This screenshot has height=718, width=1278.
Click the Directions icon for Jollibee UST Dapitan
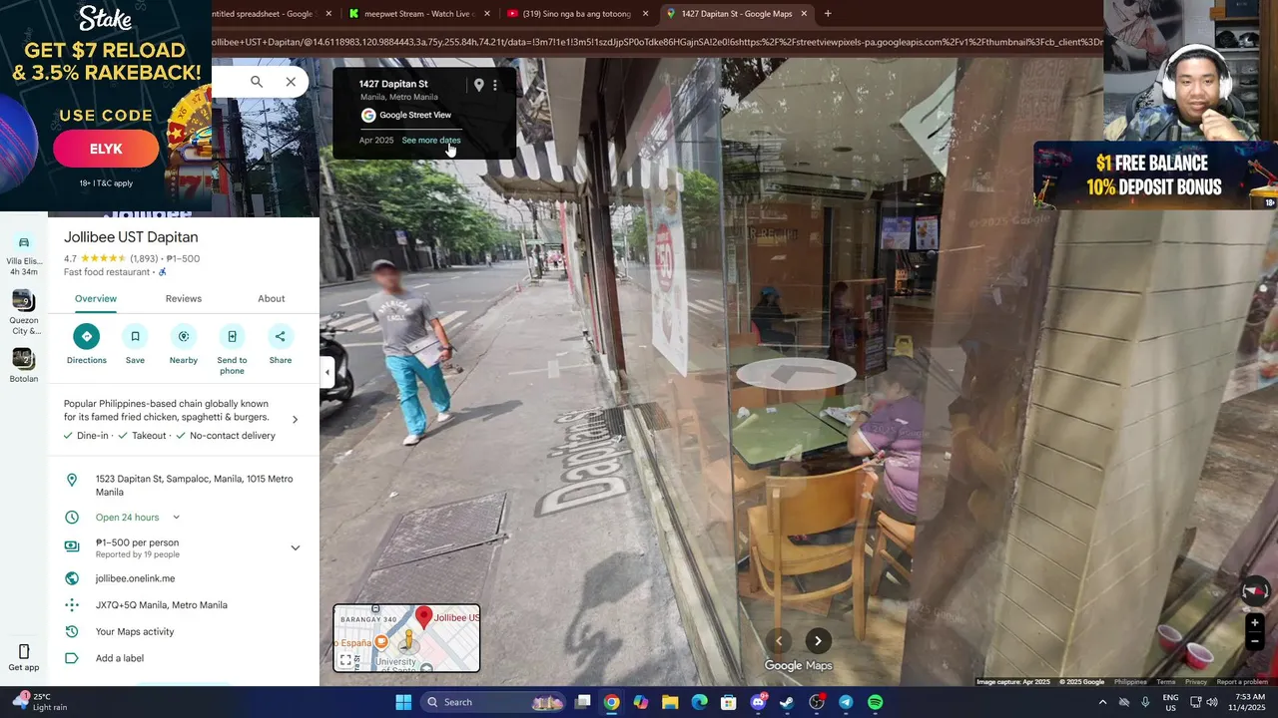[x=87, y=336]
